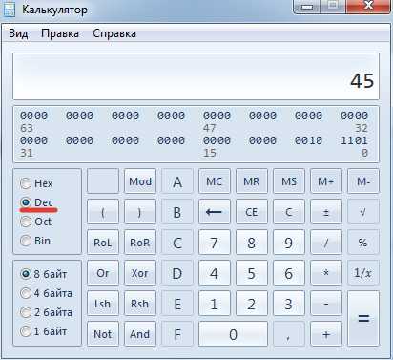
Task: Click the plus button
Action: [326, 334]
